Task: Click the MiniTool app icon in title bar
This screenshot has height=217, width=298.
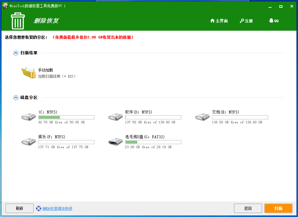Action: (x=5, y=6)
